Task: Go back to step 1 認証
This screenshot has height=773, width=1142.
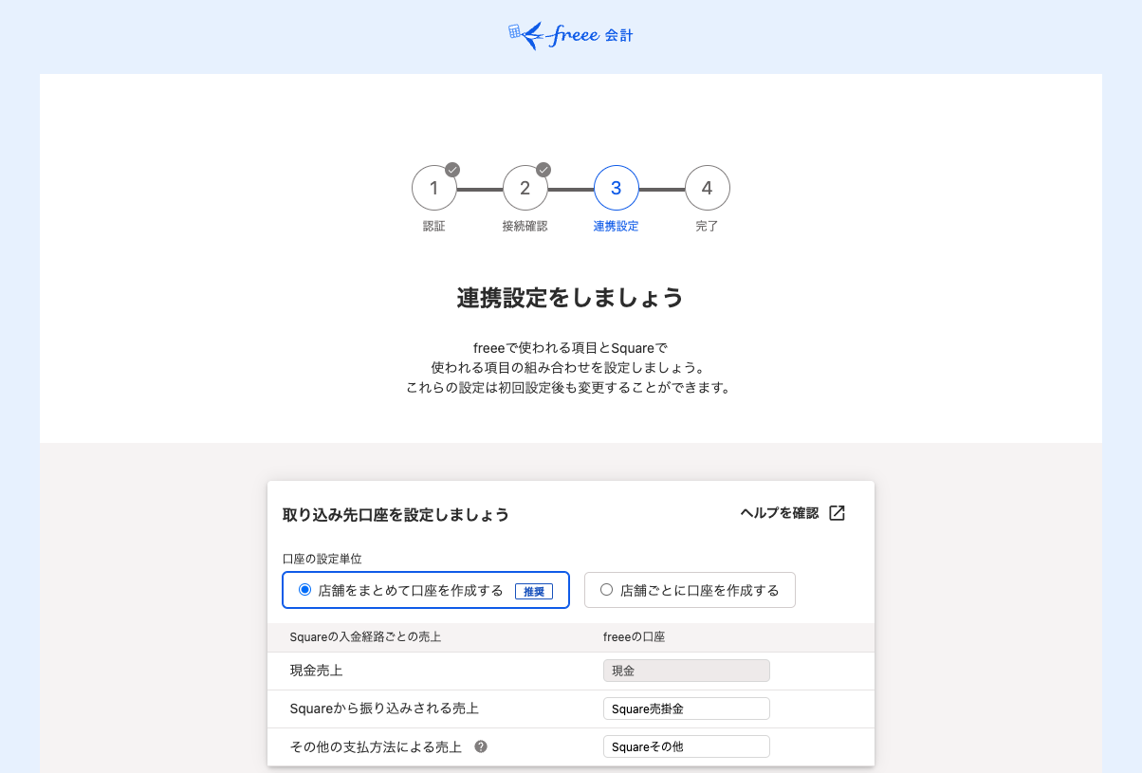Action: [433, 187]
